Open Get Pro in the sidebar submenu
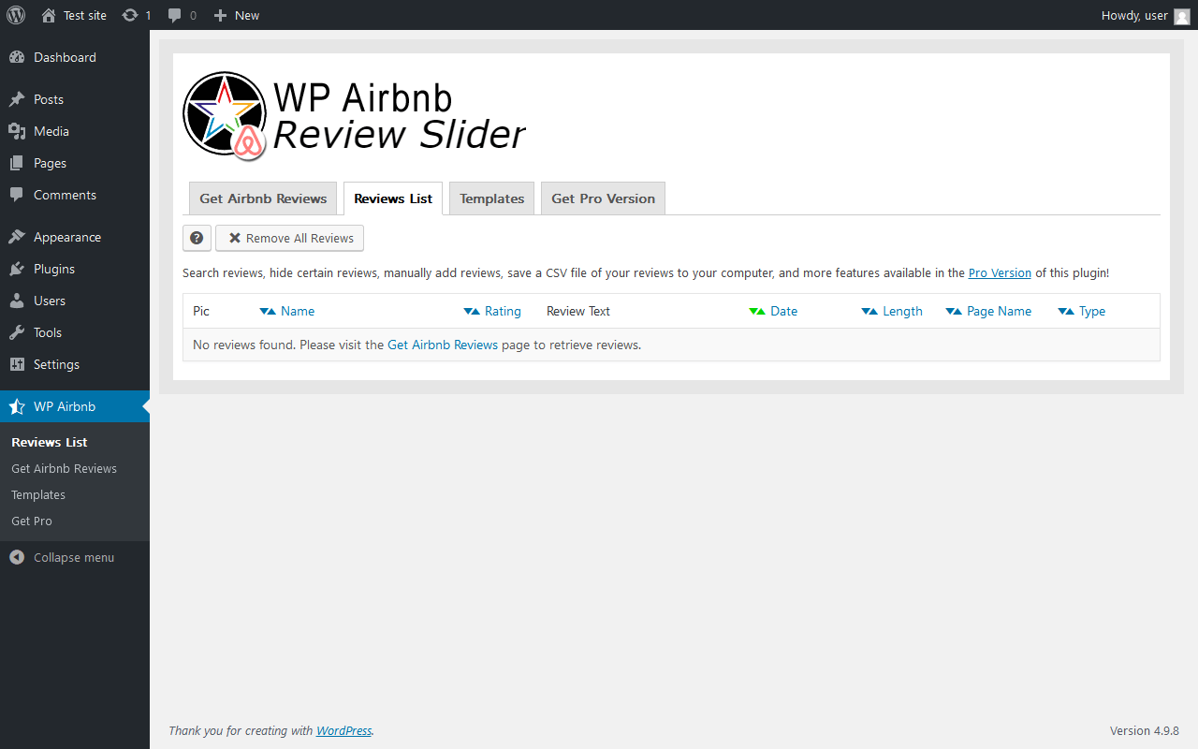1198x749 pixels. point(32,521)
